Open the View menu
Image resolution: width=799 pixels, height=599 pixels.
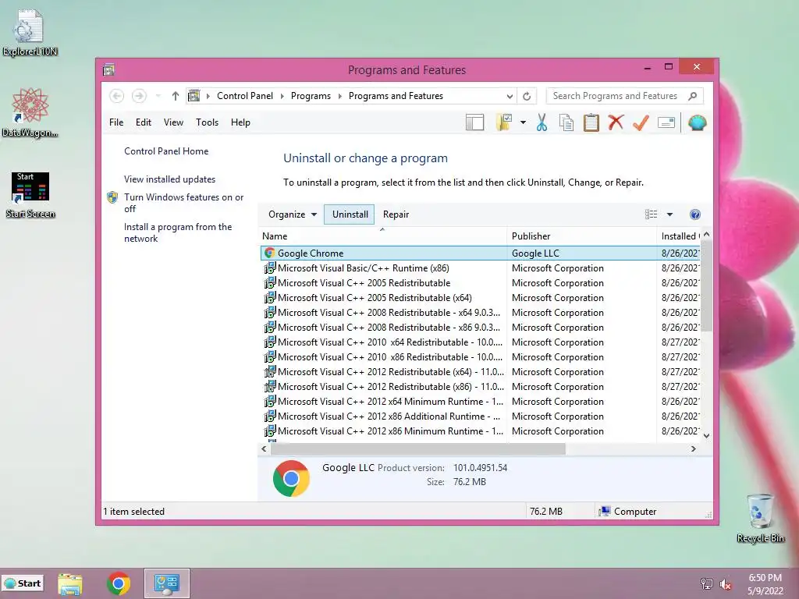point(173,122)
